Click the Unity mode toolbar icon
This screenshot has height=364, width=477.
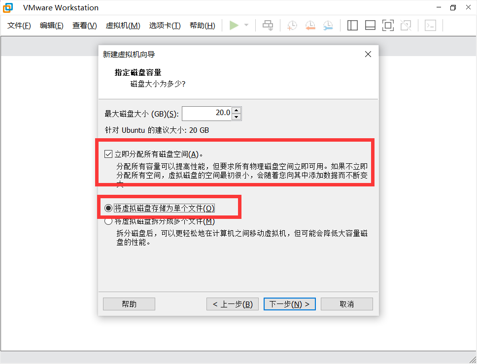tap(406, 25)
